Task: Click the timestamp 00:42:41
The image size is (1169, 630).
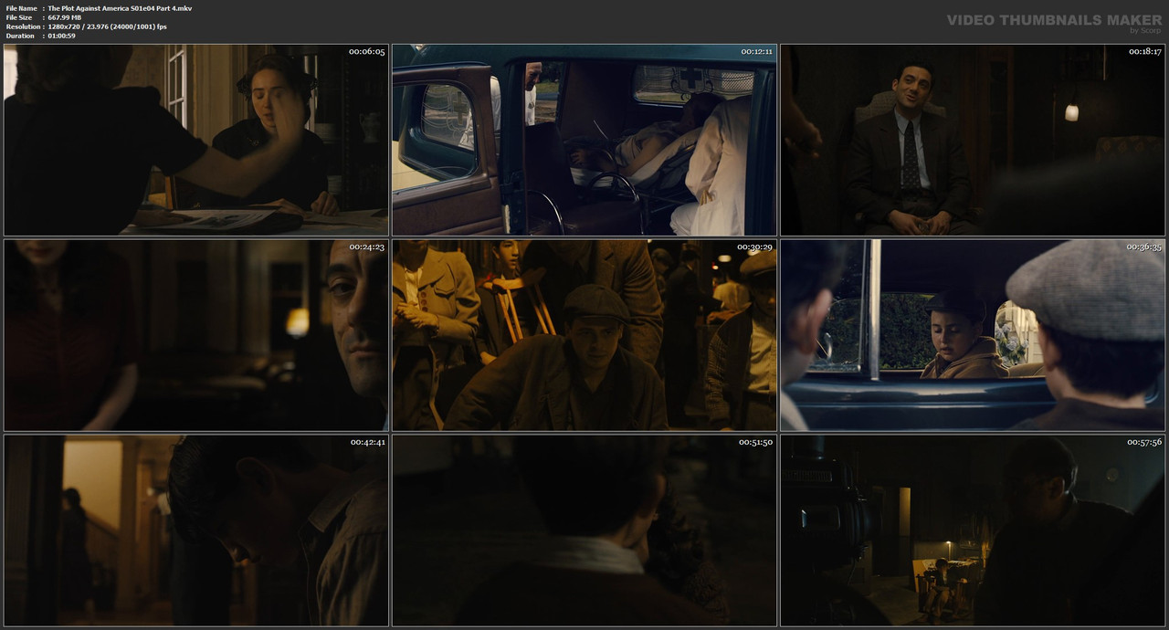Action: [368, 442]
